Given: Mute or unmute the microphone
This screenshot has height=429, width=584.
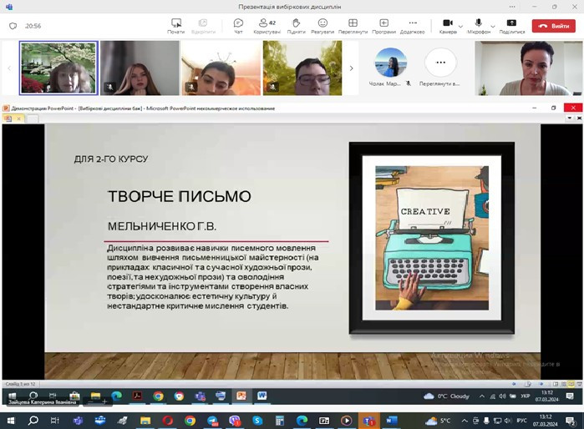Looking at the screenshot, I should tap(479, 25).
